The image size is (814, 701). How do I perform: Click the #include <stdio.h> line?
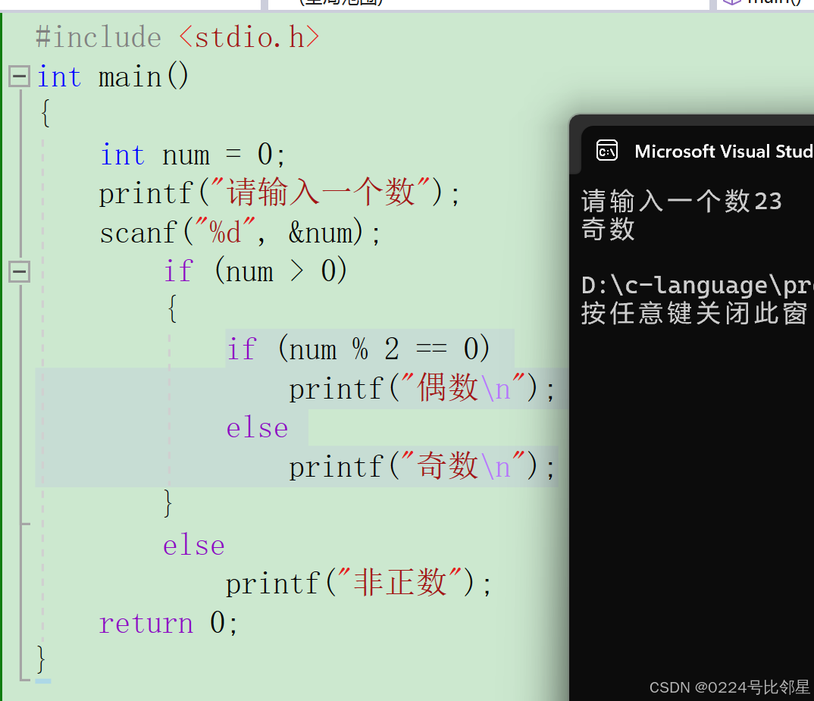click(177, 37)
